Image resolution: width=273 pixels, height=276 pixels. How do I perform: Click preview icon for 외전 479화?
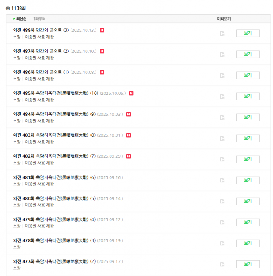(x=222, y=223)
